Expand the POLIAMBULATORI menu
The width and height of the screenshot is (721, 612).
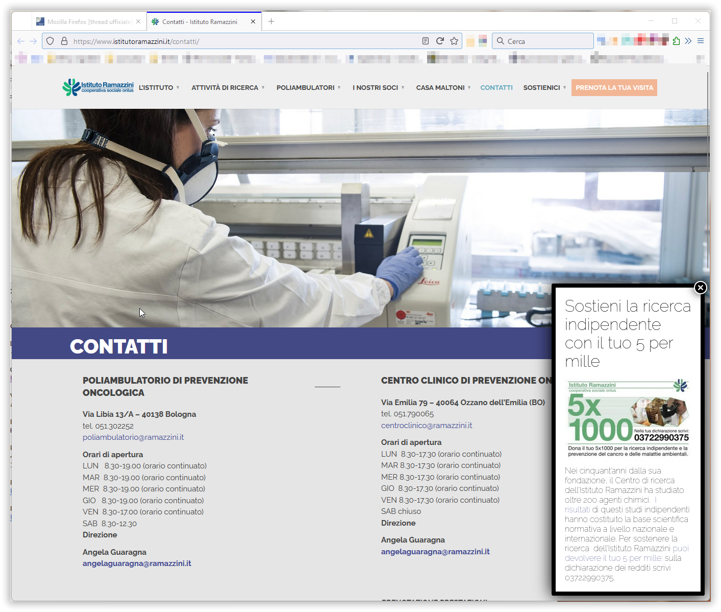[x=308, y=88]
